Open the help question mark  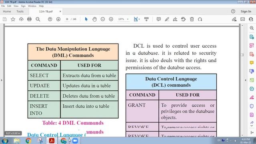[233, 11]
